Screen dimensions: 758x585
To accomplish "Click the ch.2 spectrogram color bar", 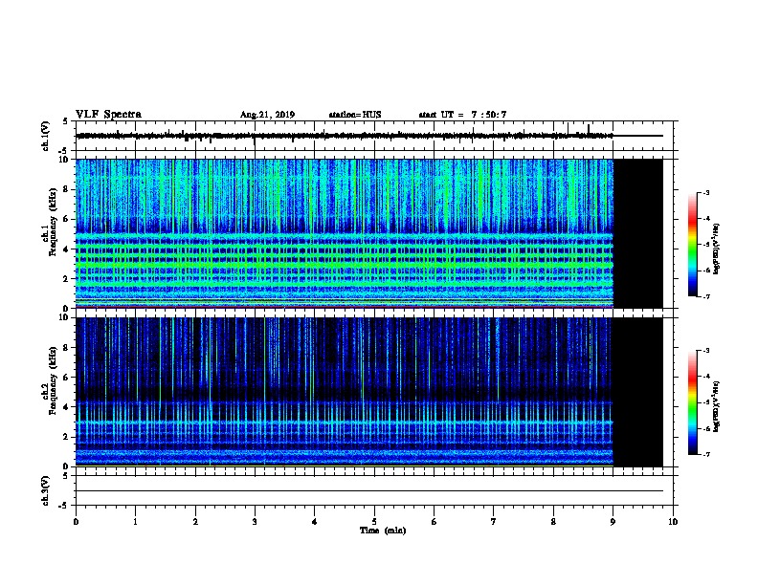I will tap(693, 402).
